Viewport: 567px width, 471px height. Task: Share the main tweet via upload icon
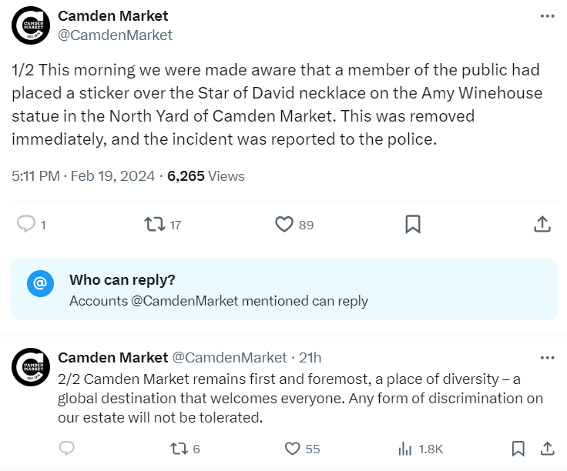pos(542,224)
